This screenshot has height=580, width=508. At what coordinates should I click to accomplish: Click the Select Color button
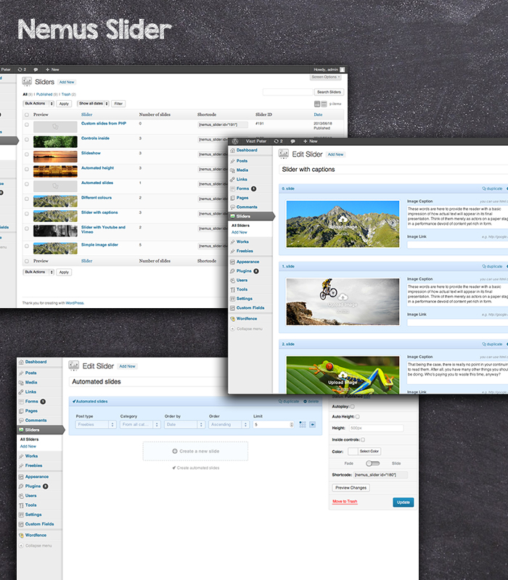(x=369, y=451)
